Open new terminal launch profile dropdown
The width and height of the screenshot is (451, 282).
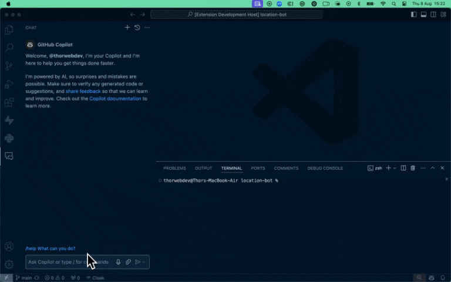pos(395,168)
